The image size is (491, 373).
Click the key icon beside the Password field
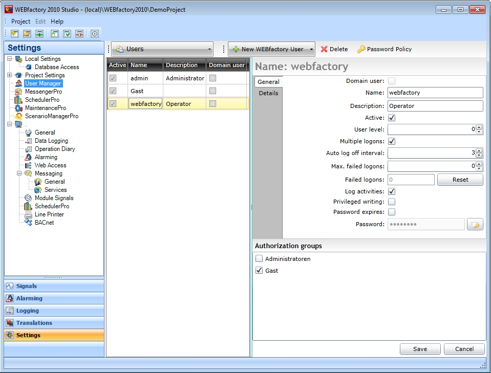pyautogui.click(x=475, y=225)
